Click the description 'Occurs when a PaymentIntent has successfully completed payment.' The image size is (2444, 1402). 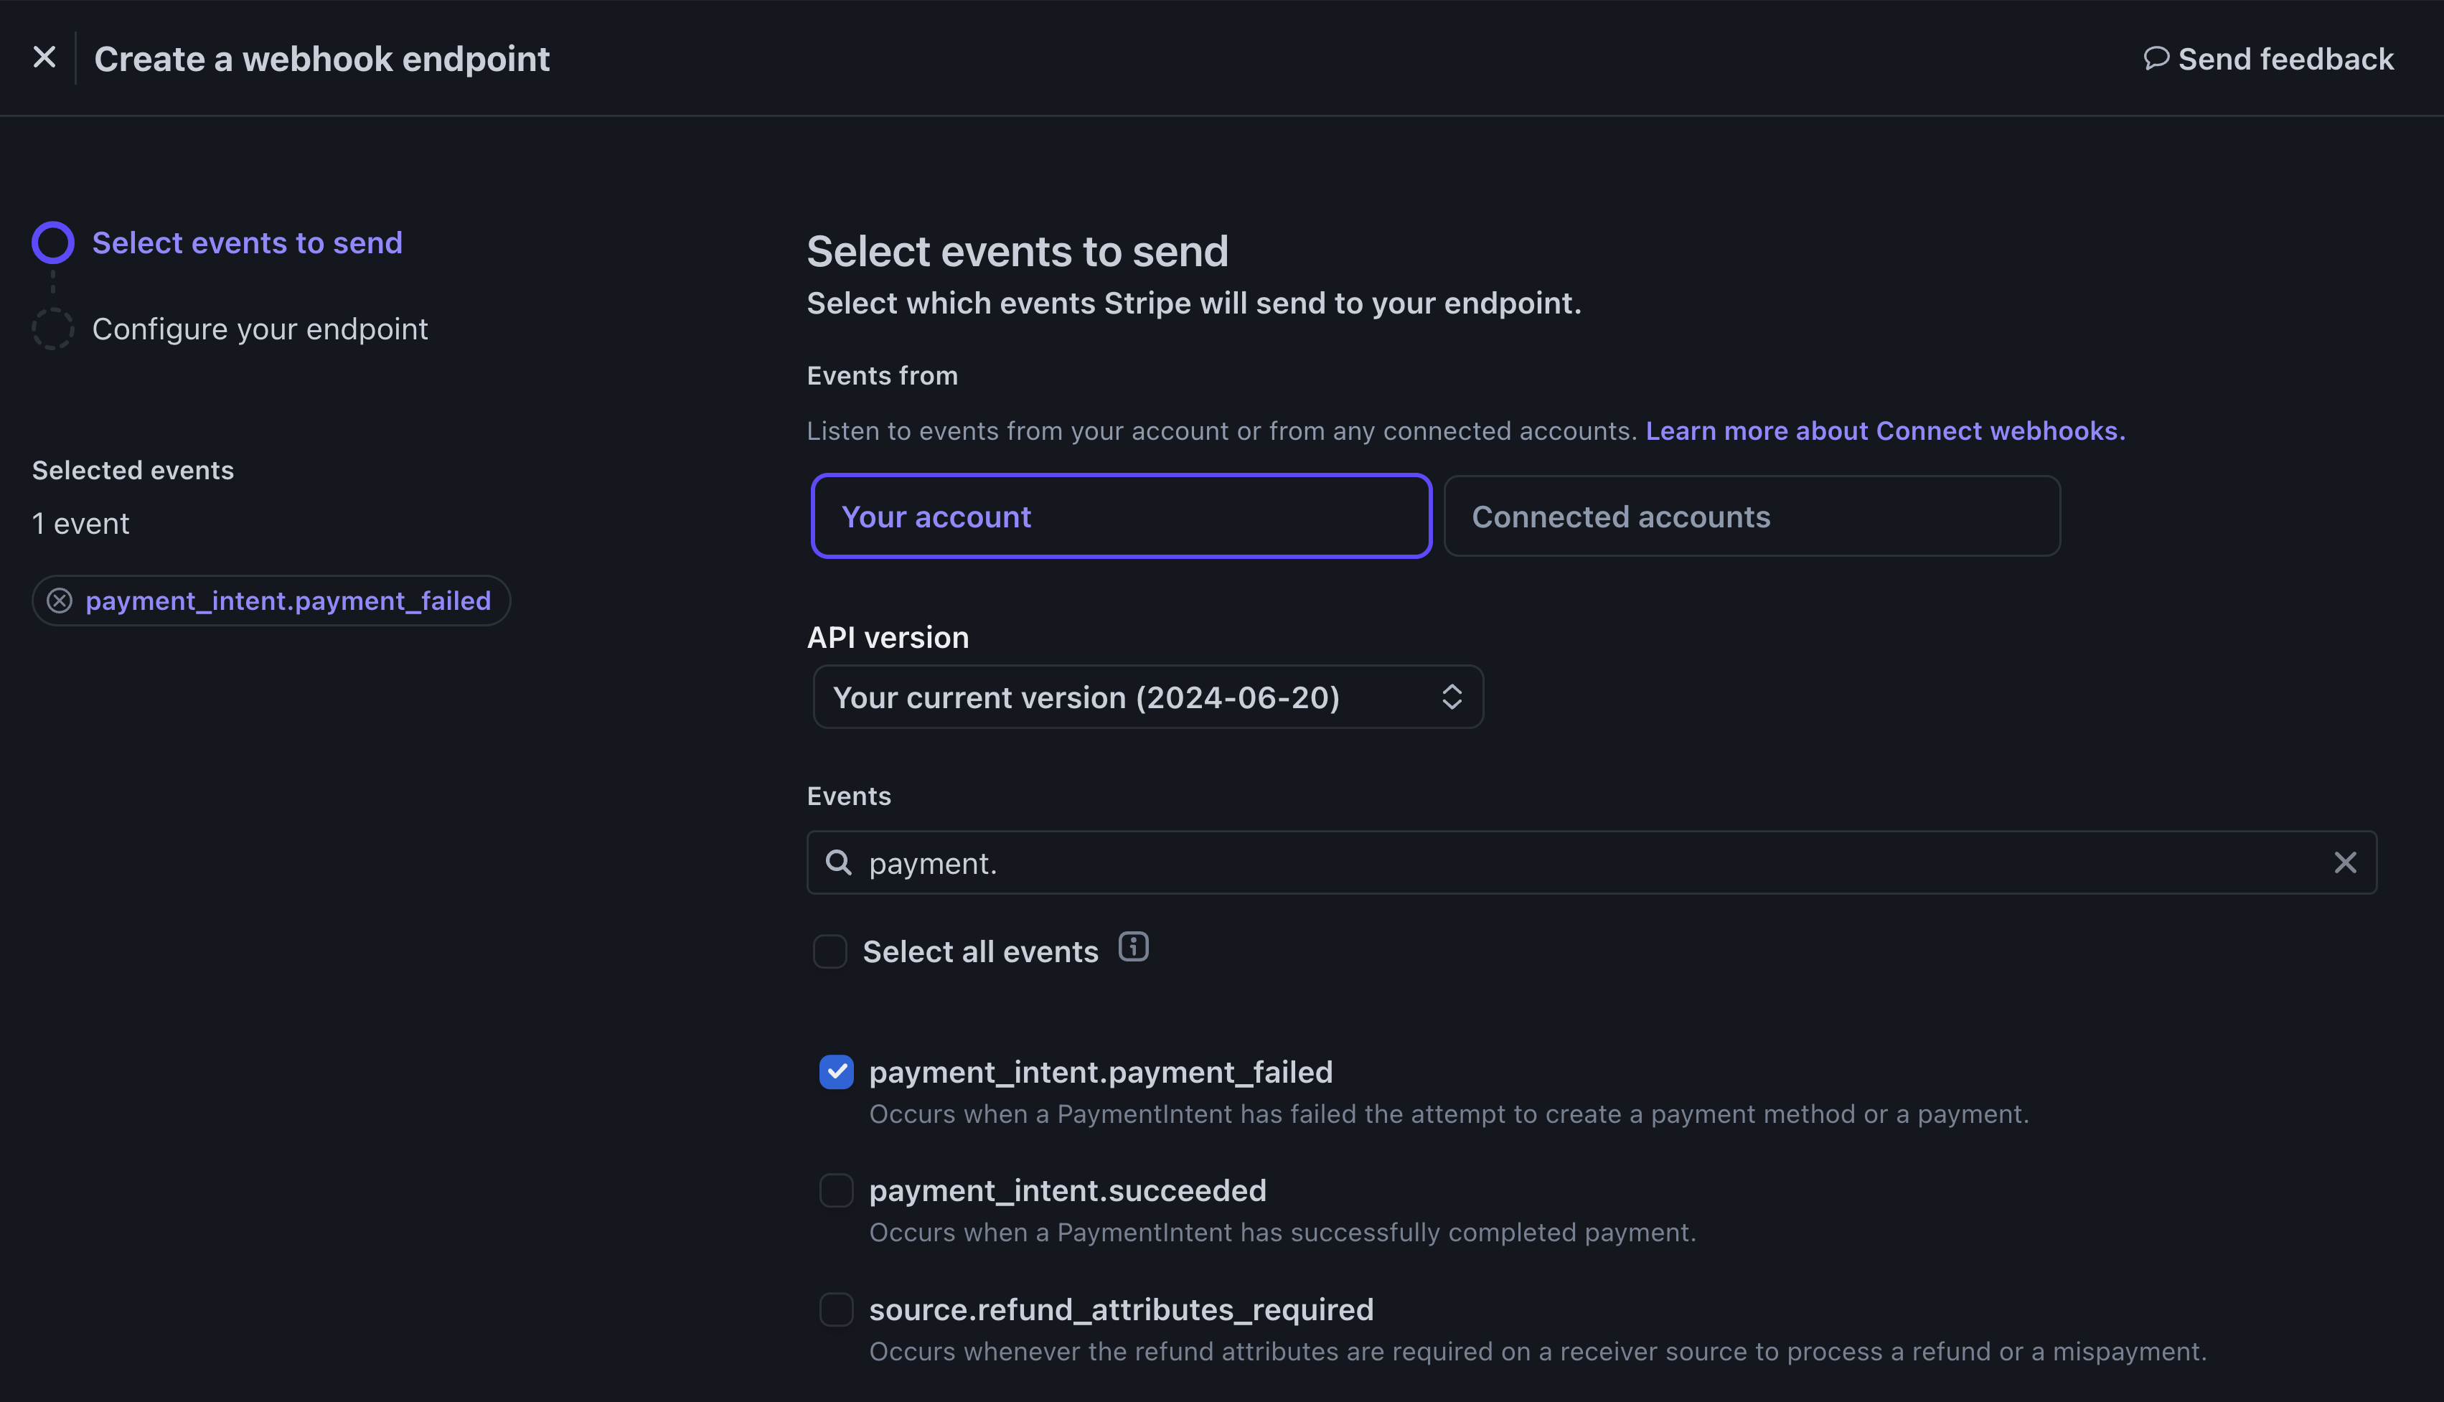[x=1283, y=1233]
